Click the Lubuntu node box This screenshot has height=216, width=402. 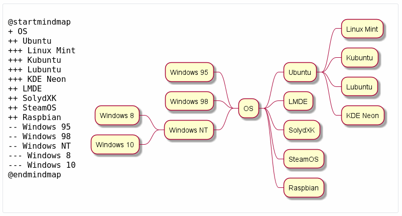pyautogui.click(x=359, y=87)
